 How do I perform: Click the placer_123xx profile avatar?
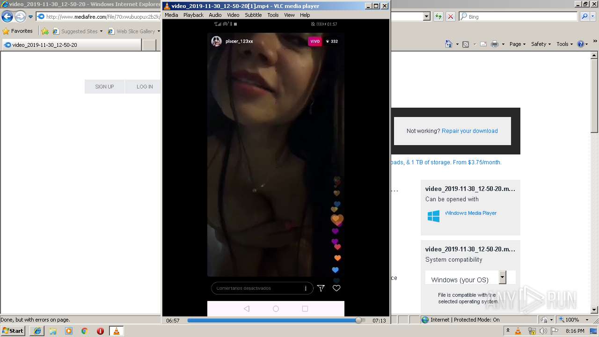(x=216, y=41)
